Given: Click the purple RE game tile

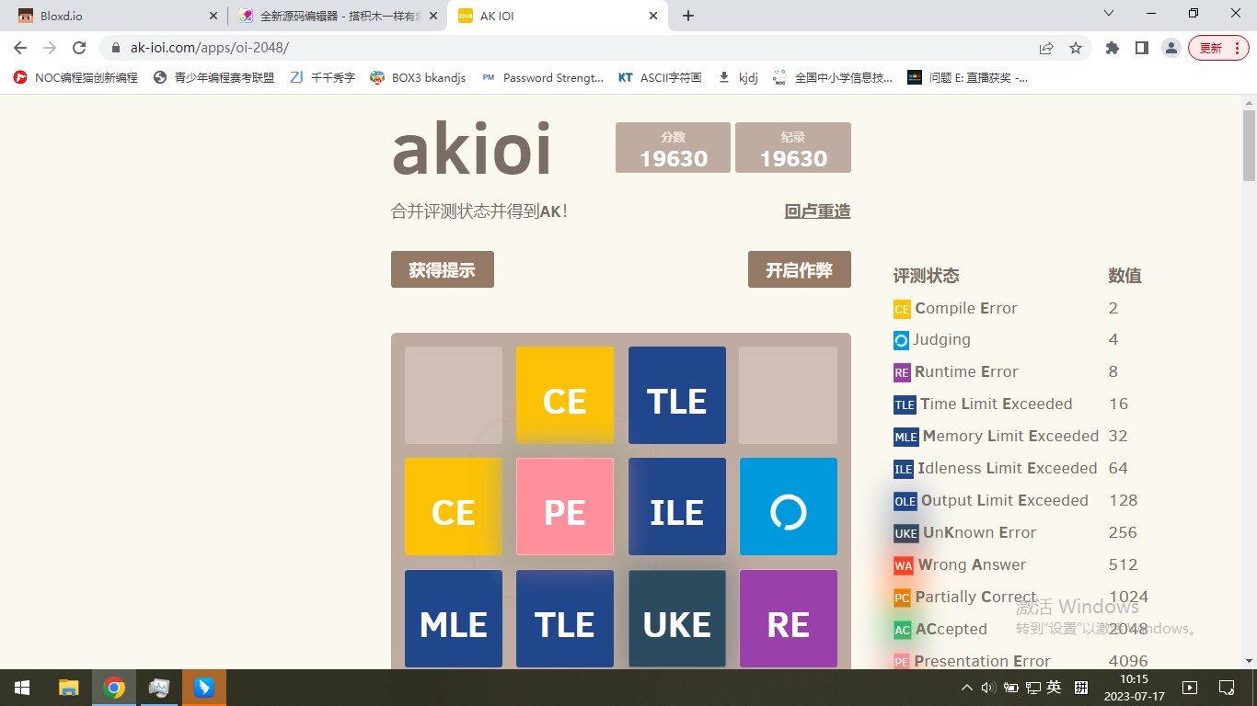Looking at the screenshot, I should click(789, 619).
